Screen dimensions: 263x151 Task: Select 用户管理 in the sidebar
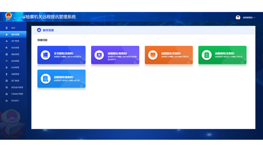pyautogui.click(x=15, y=41)
